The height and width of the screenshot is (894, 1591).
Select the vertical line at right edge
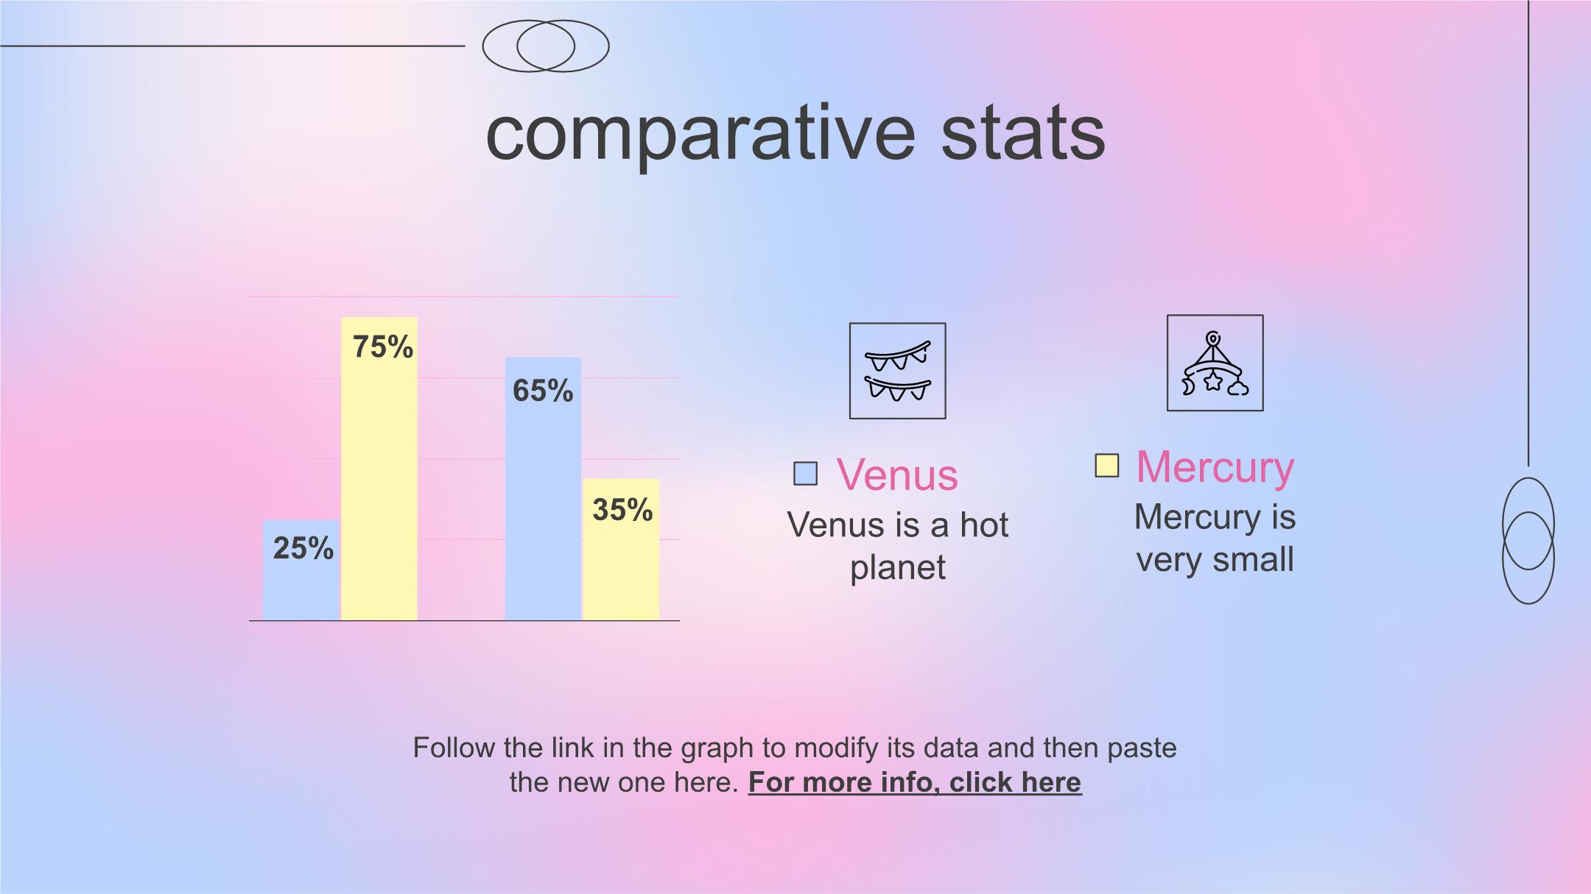[x=1528, y=233]
